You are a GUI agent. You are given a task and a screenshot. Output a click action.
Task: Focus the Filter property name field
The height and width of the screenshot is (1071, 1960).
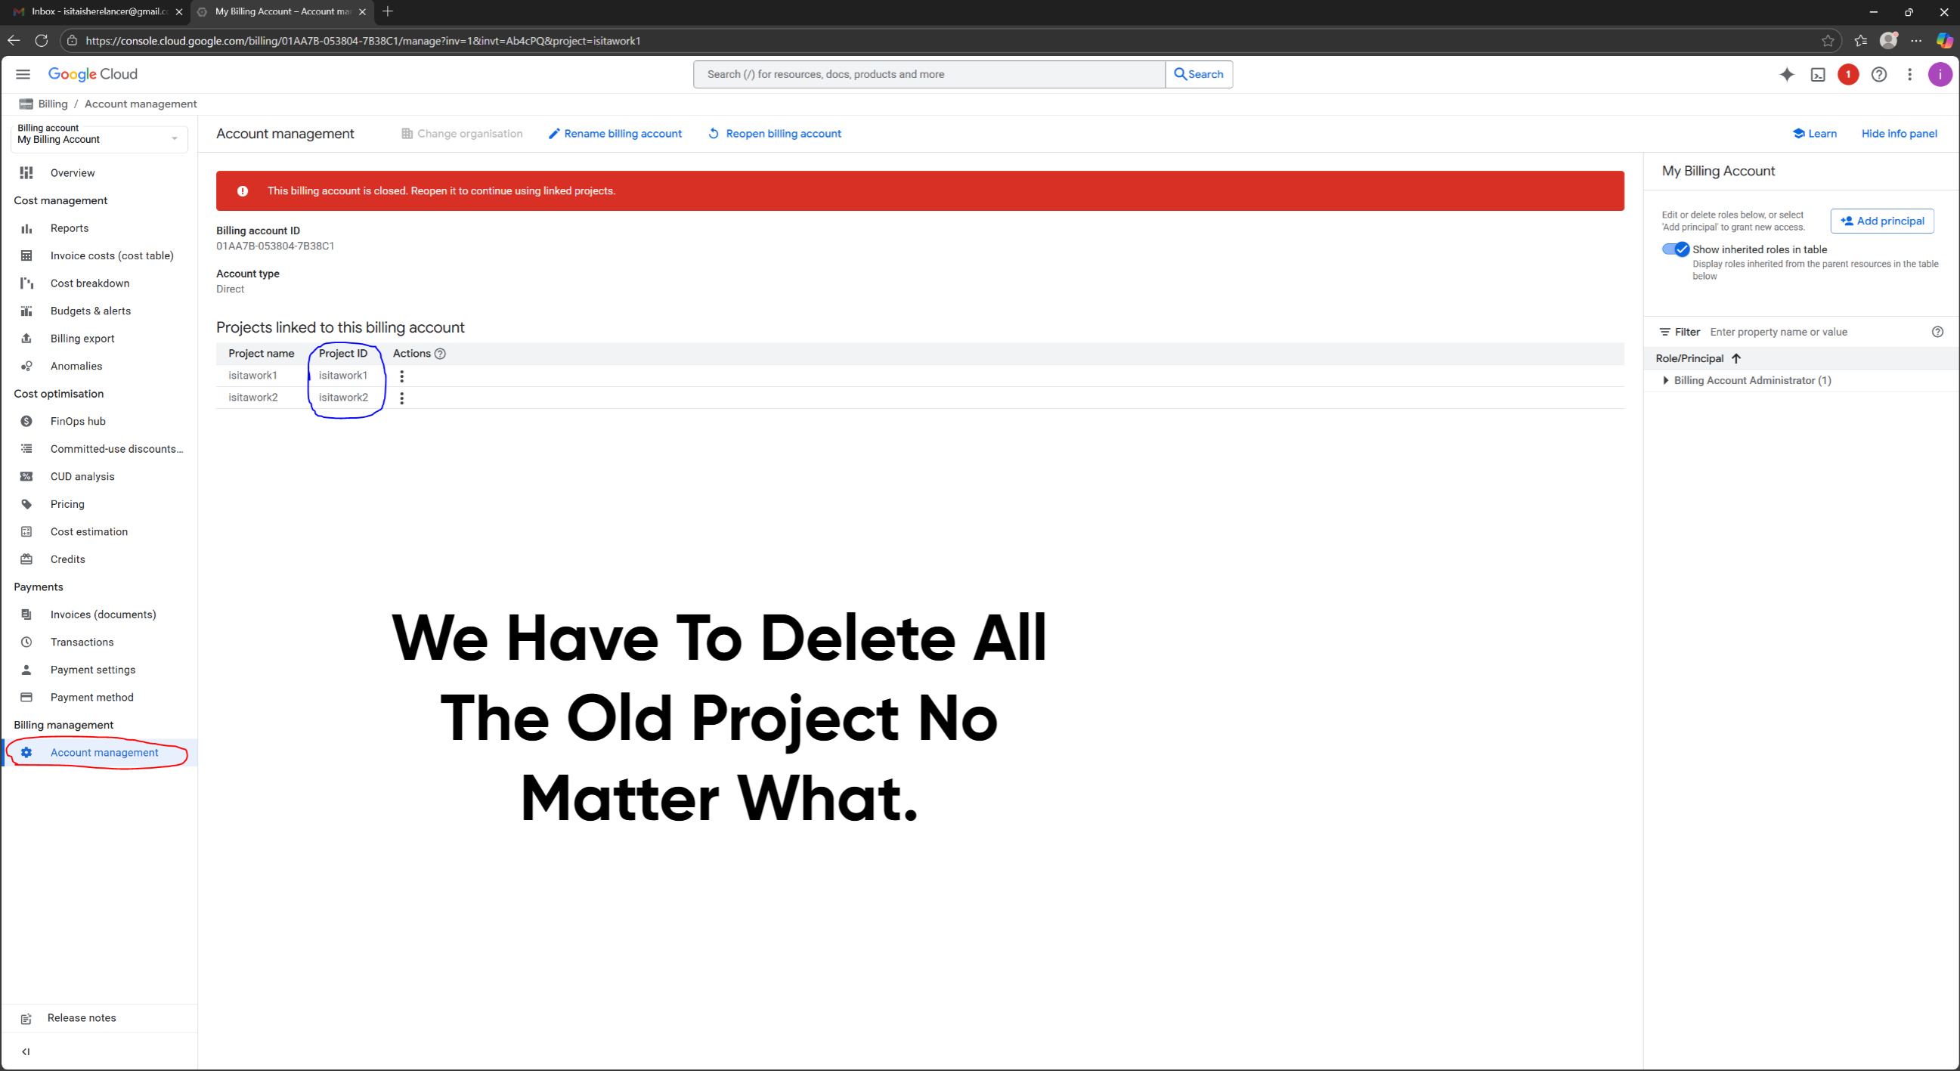tap(1816, 333)
